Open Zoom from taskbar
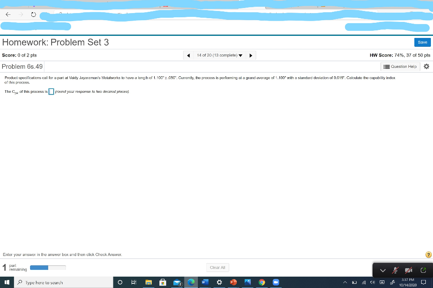This screenshot has width=433, height=288. coord(276,282)
